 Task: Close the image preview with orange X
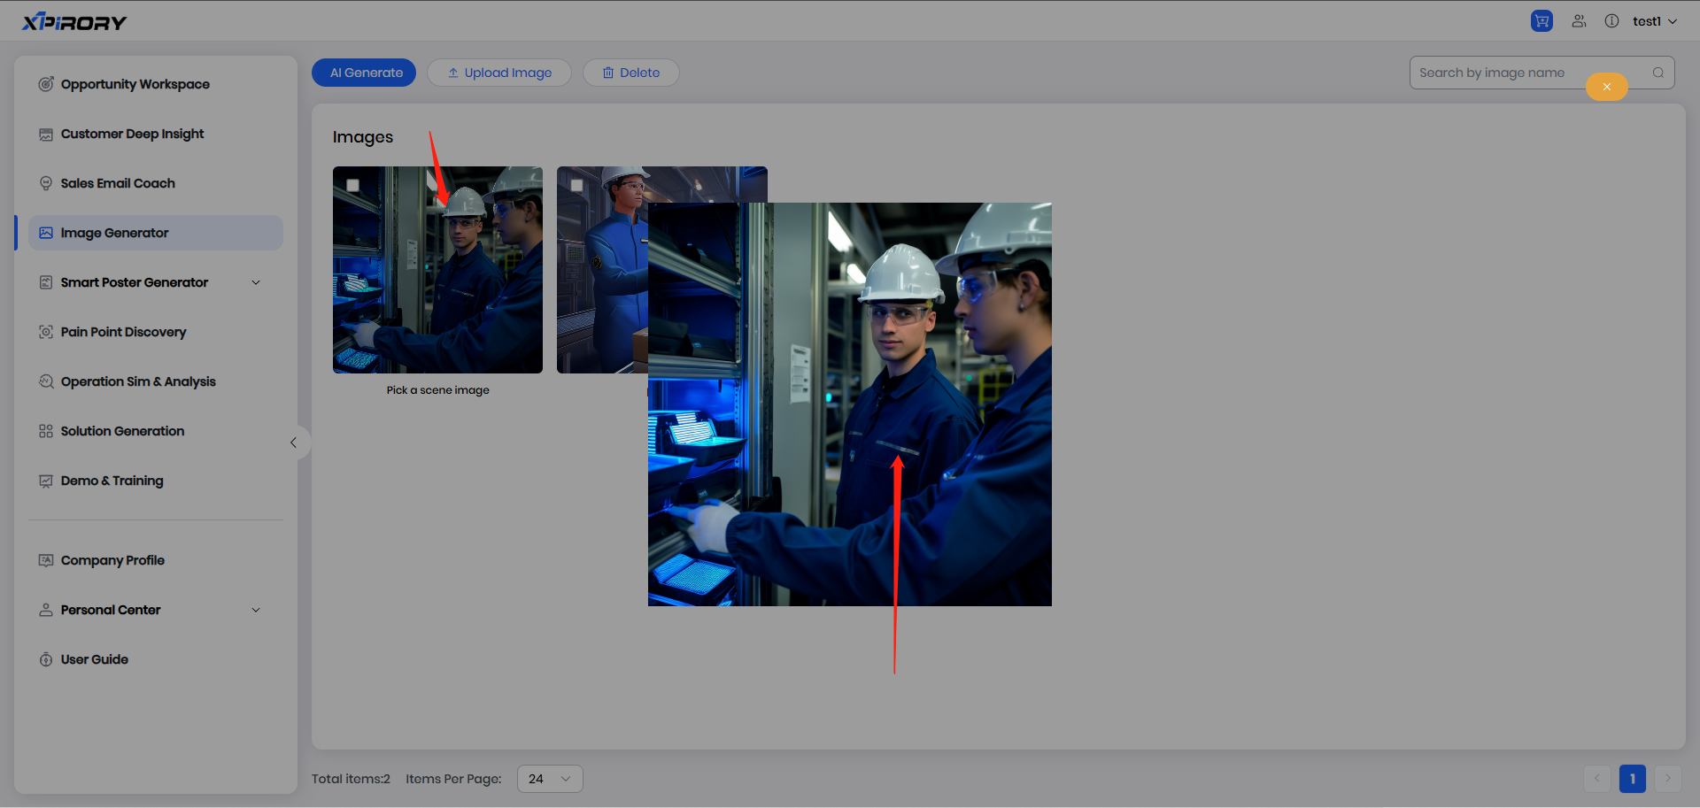tap(1606, 87)
